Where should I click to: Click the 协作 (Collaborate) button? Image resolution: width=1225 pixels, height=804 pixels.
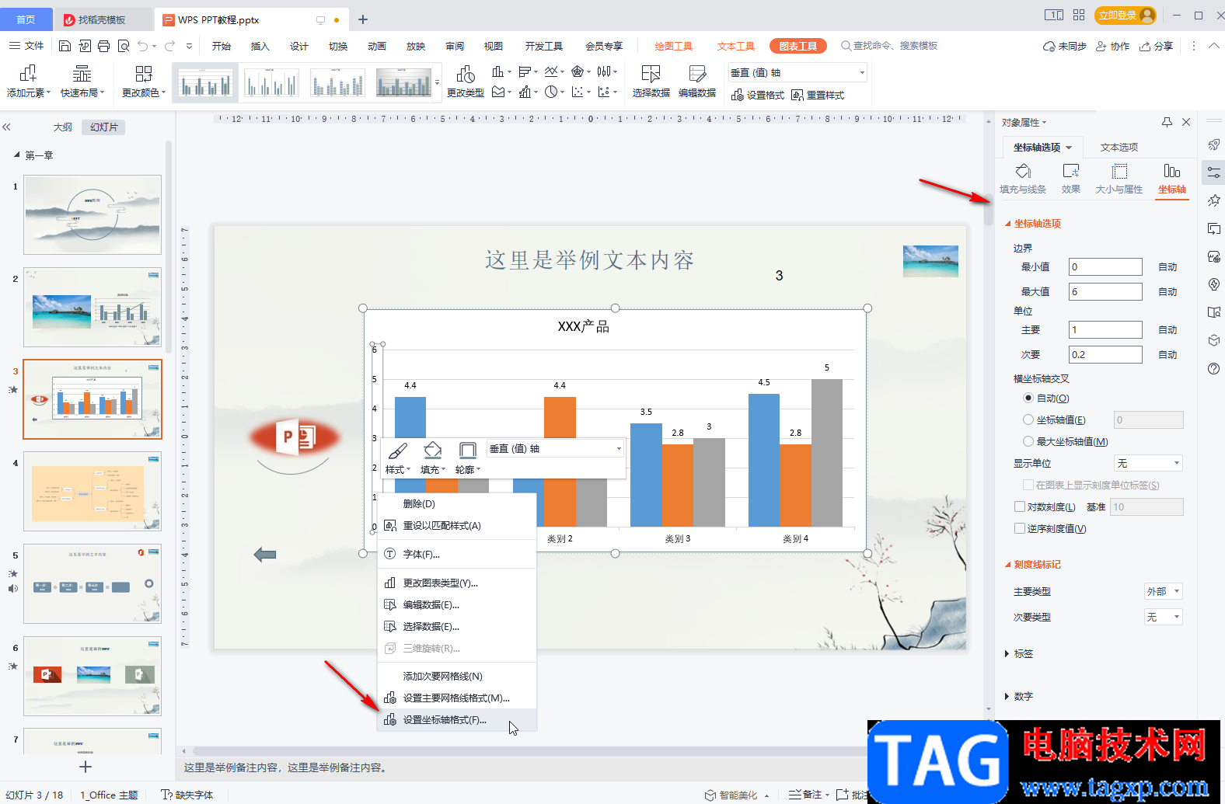click(1112, 46)
